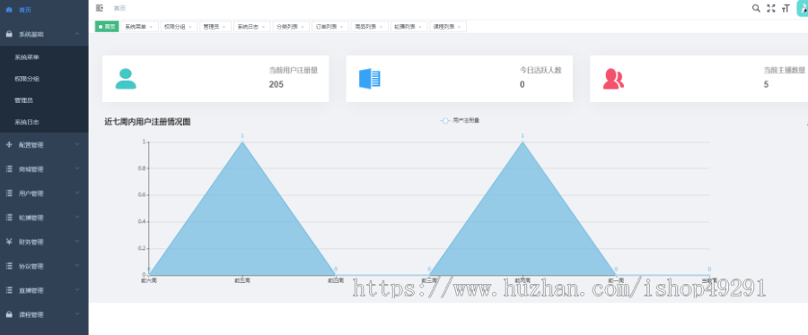Click the home icon beside 首页 in sidebar

coord(9,10)
